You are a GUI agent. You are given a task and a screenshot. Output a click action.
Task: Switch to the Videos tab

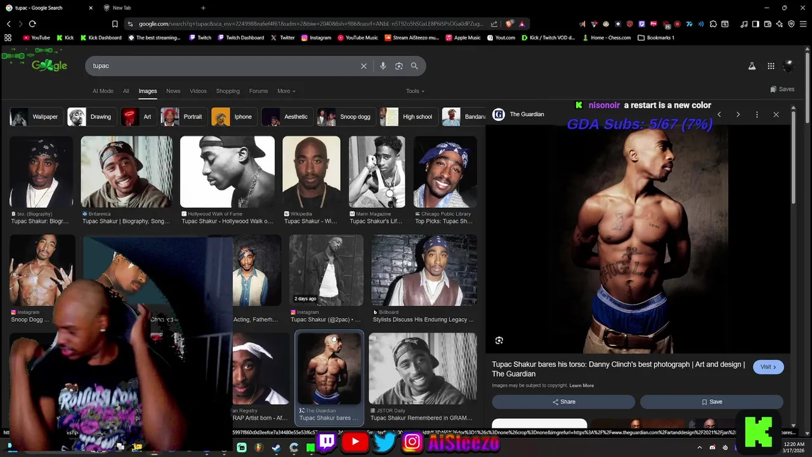click(x=198, y=91)
